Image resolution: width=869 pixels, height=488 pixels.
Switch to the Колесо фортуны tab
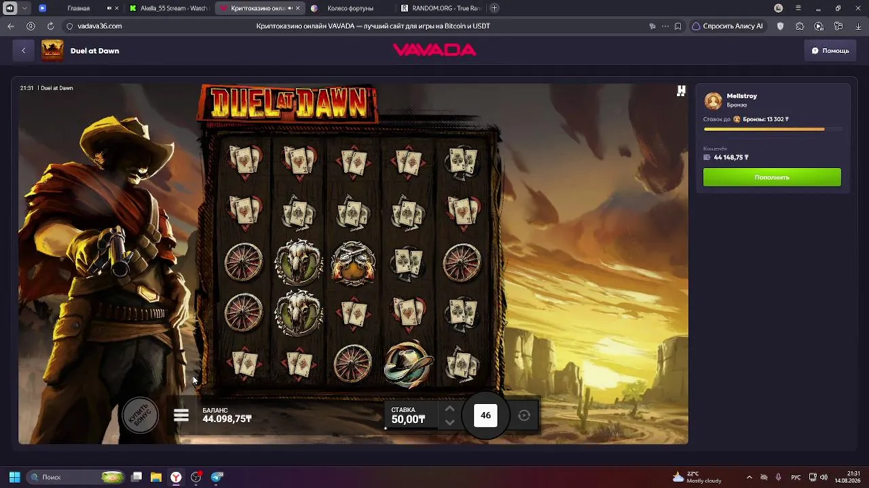pyautogui.click(x=350, y=8)
